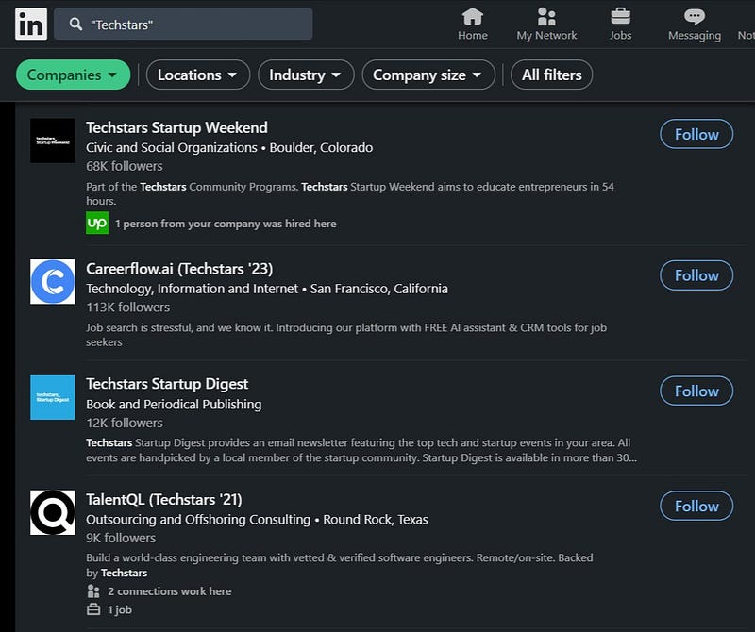Follow Techstars Startup Digest
This screenshot has width=755, height=632.
click(696, 391)
